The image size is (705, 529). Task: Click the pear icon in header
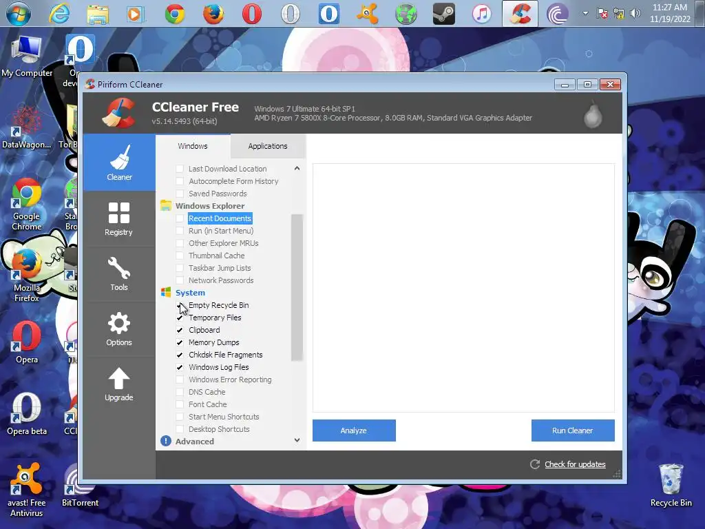pos(593,115)
